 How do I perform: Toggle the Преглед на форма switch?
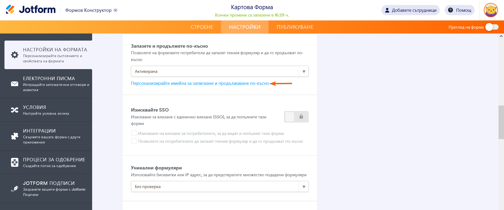point(492,27)
